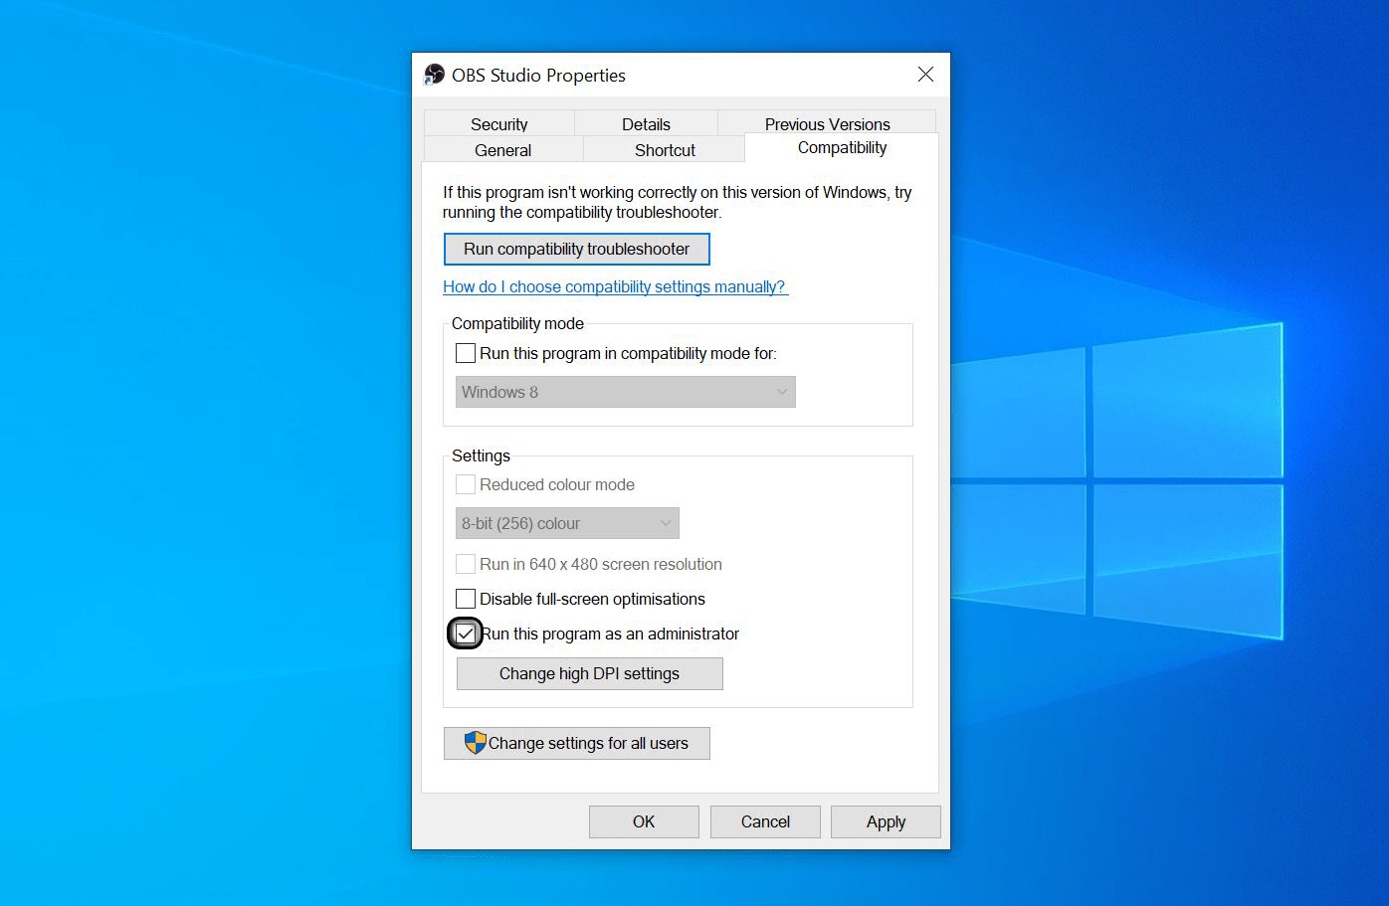This screenshot has width=1389, height=906.
Task: Open 'How do I choose compatibility settings manually?' link
Action: click(615, 286)
